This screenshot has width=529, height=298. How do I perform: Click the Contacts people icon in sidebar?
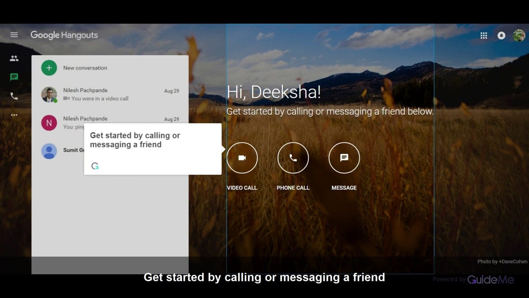[14, 58]
